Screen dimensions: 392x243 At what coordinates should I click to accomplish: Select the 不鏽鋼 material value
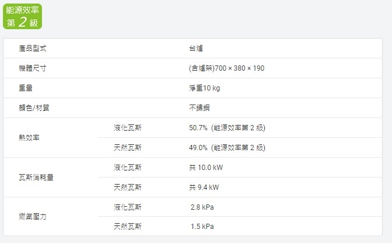click(x=199, y=108)
